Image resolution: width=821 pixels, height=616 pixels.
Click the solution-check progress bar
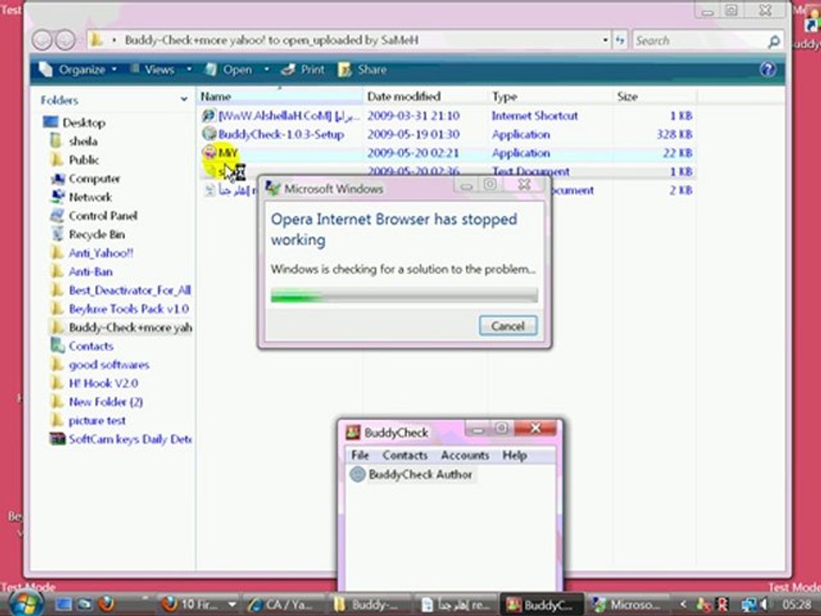(x=404, y=296)
